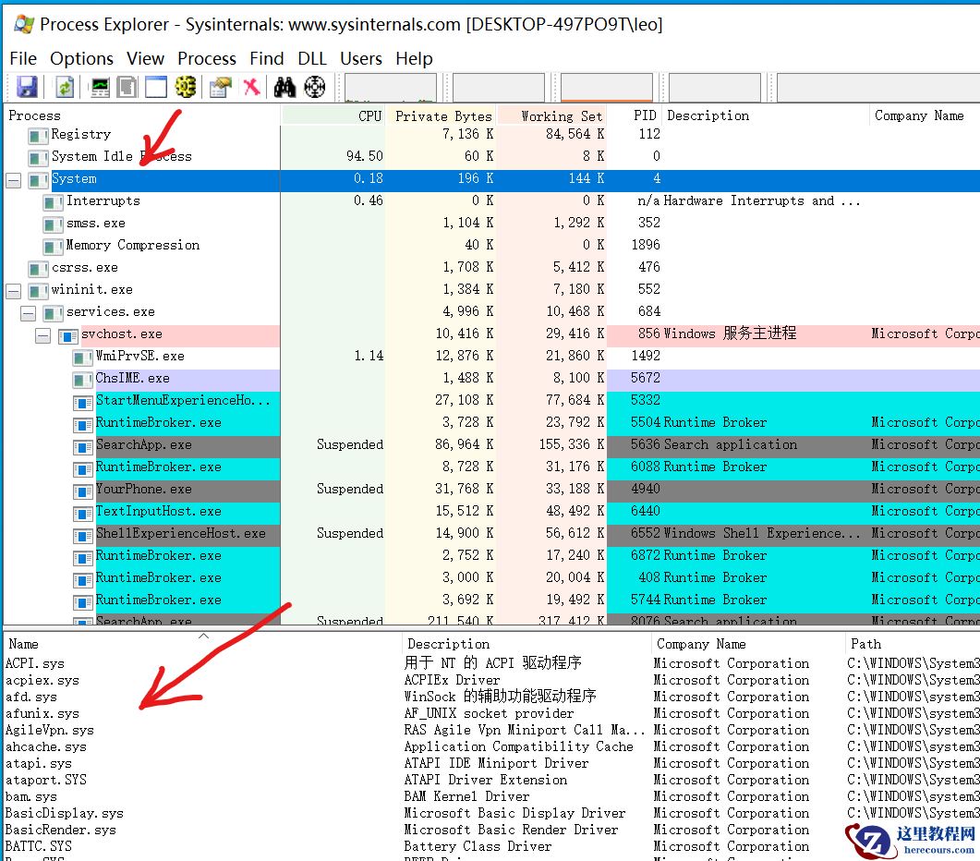Collapse the services.exe tree branch
Image resolution: width=980 pixels, height=861 pixels.
click(29, 311)
